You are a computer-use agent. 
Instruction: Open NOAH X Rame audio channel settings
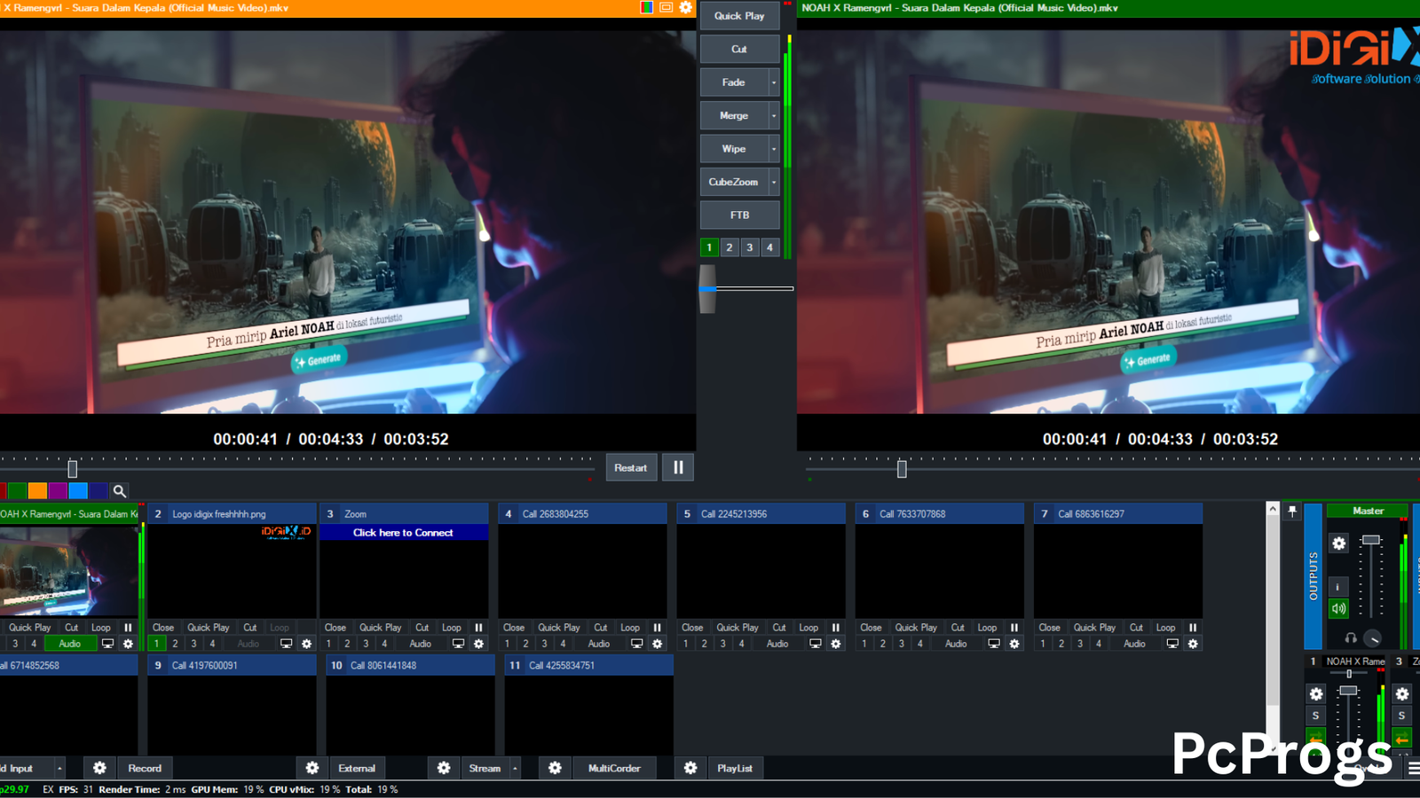point(1315,693)
